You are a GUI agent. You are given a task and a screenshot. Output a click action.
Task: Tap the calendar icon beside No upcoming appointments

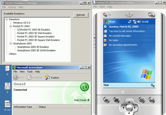click(x=105, y=45)
